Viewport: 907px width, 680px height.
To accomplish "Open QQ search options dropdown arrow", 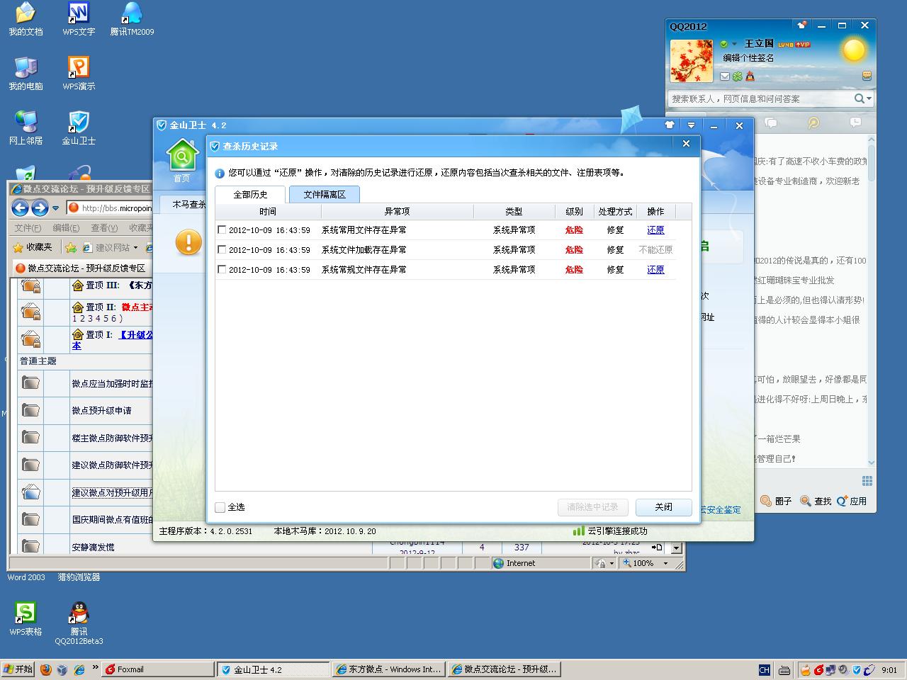I will tap(869, 99).
